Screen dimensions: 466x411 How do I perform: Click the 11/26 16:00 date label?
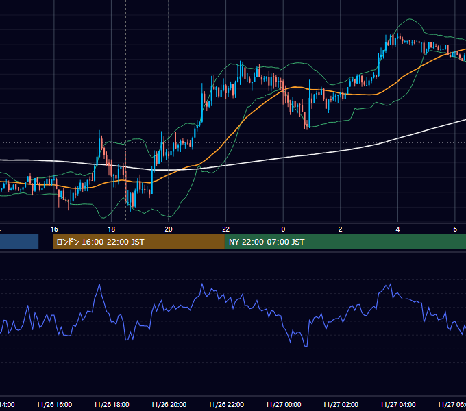(x=54, y=405)
